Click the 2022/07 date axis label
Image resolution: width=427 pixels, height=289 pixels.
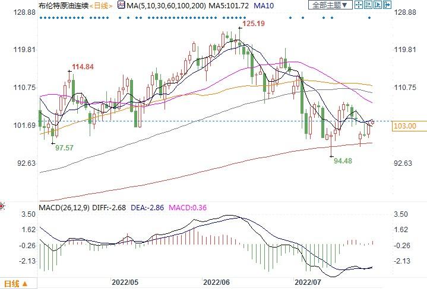click(308, 282)
